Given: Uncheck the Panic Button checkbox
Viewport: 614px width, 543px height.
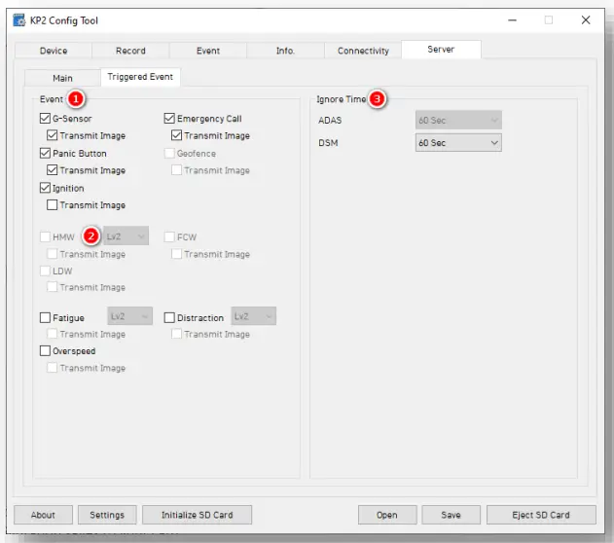Looking at the screenshot, I should 45,153.
